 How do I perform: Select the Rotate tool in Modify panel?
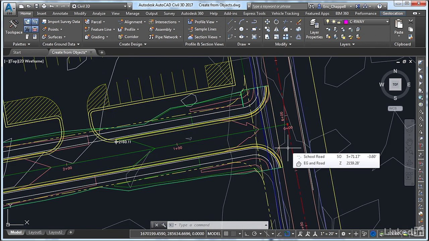[x=276, y=22]
